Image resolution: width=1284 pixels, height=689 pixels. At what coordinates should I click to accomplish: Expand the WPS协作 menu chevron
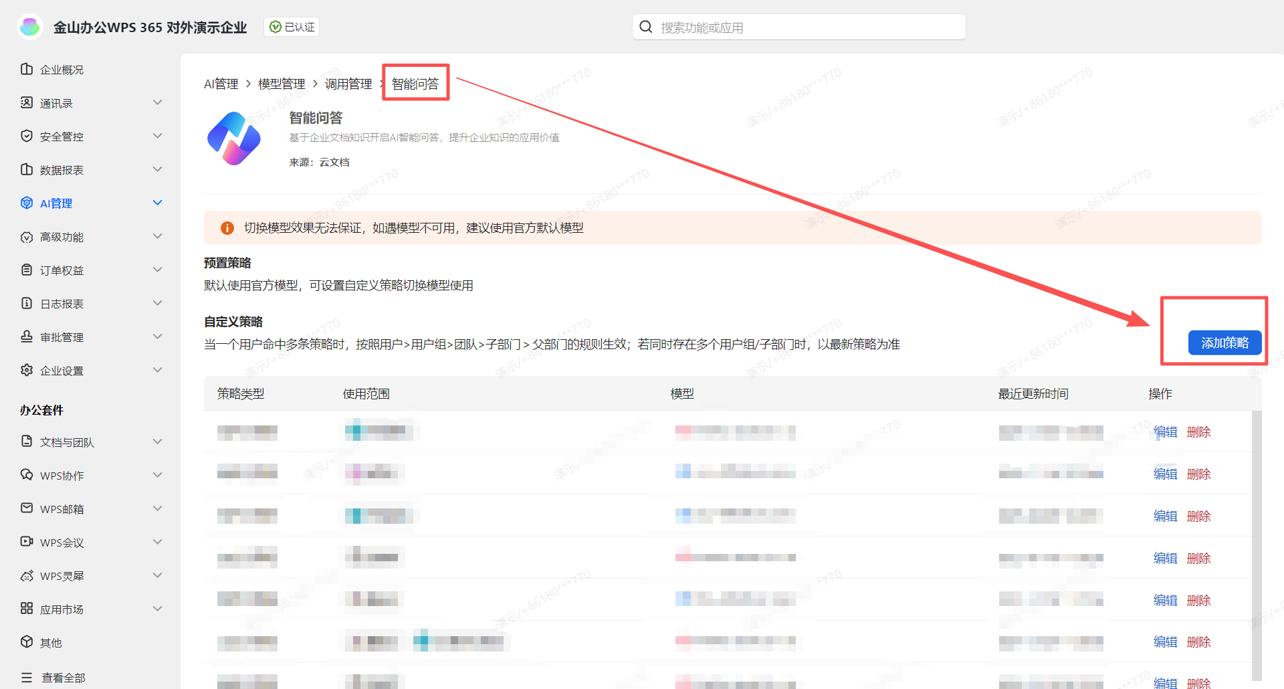click(158, 475)
